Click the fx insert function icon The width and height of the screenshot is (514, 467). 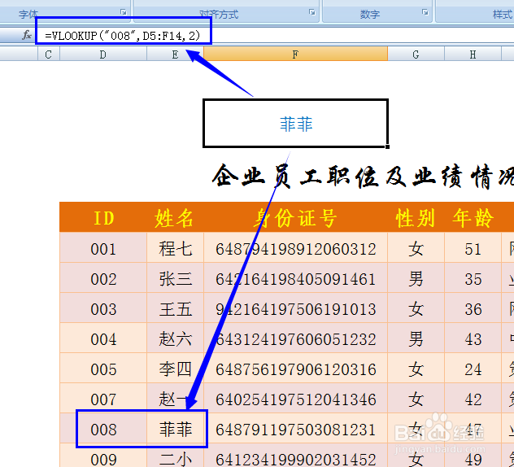click(x=26, y=35)
